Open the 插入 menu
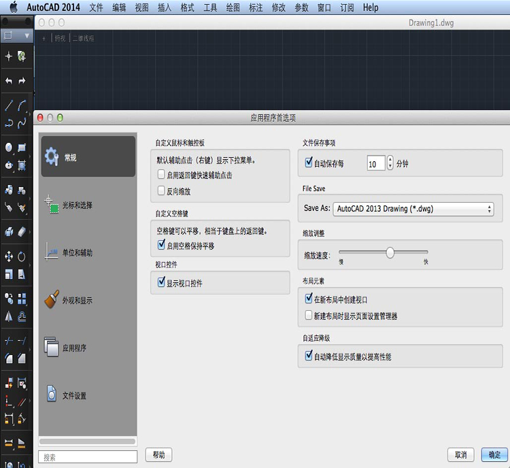This screenshot has width=510, height=468. click(165, 7)
